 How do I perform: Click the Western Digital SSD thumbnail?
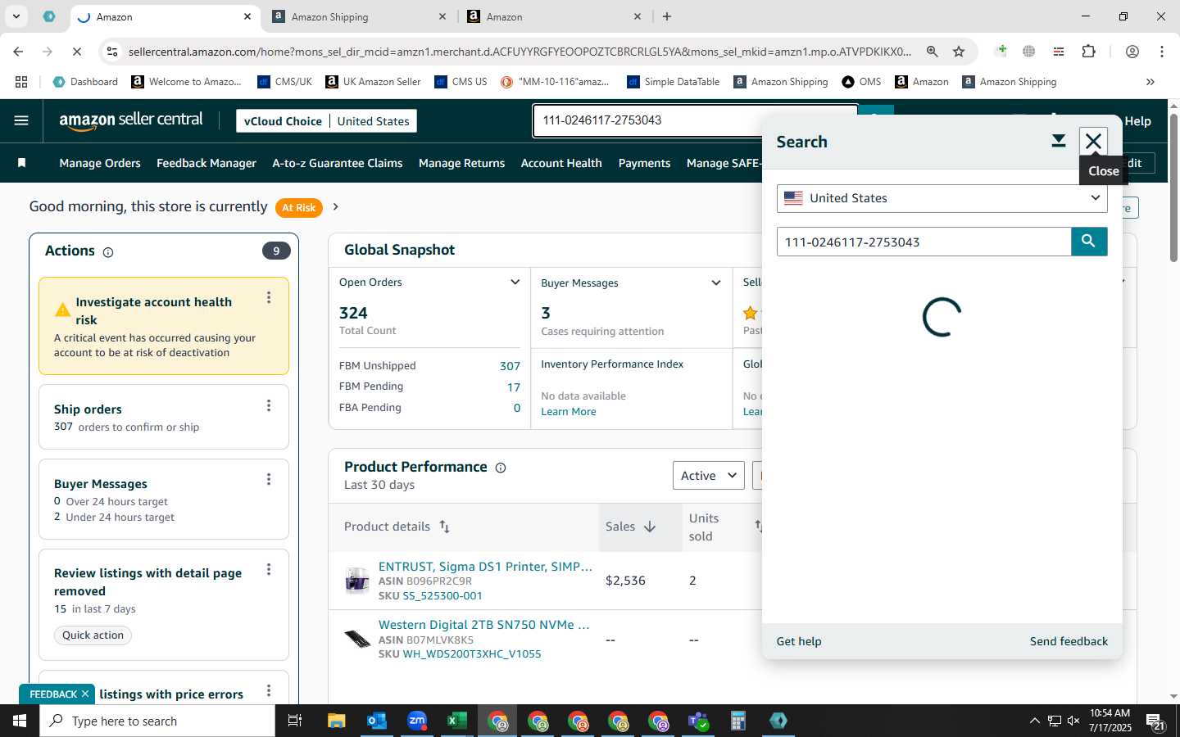357,639
